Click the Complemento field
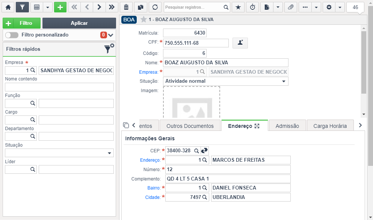Viewport: 373px width, 220px height. click(x=228, y=179)
